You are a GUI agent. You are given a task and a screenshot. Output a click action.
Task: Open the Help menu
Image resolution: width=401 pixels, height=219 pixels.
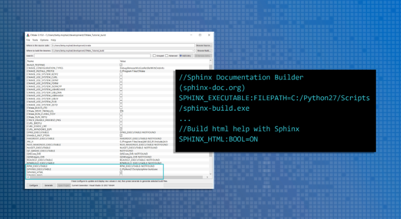pos(53,40)
